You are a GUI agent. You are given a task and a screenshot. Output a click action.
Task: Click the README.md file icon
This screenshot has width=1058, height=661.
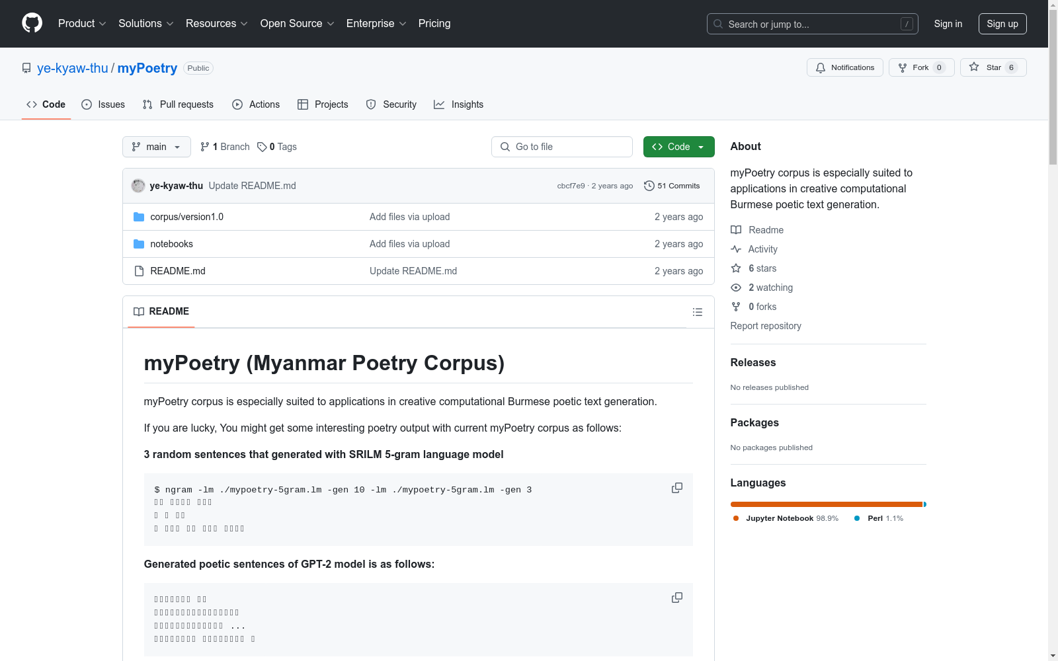(139, 271)
